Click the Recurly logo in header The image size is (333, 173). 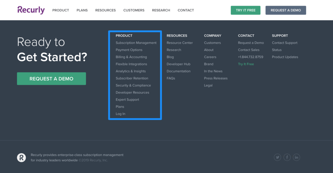(x=31, y=10)
